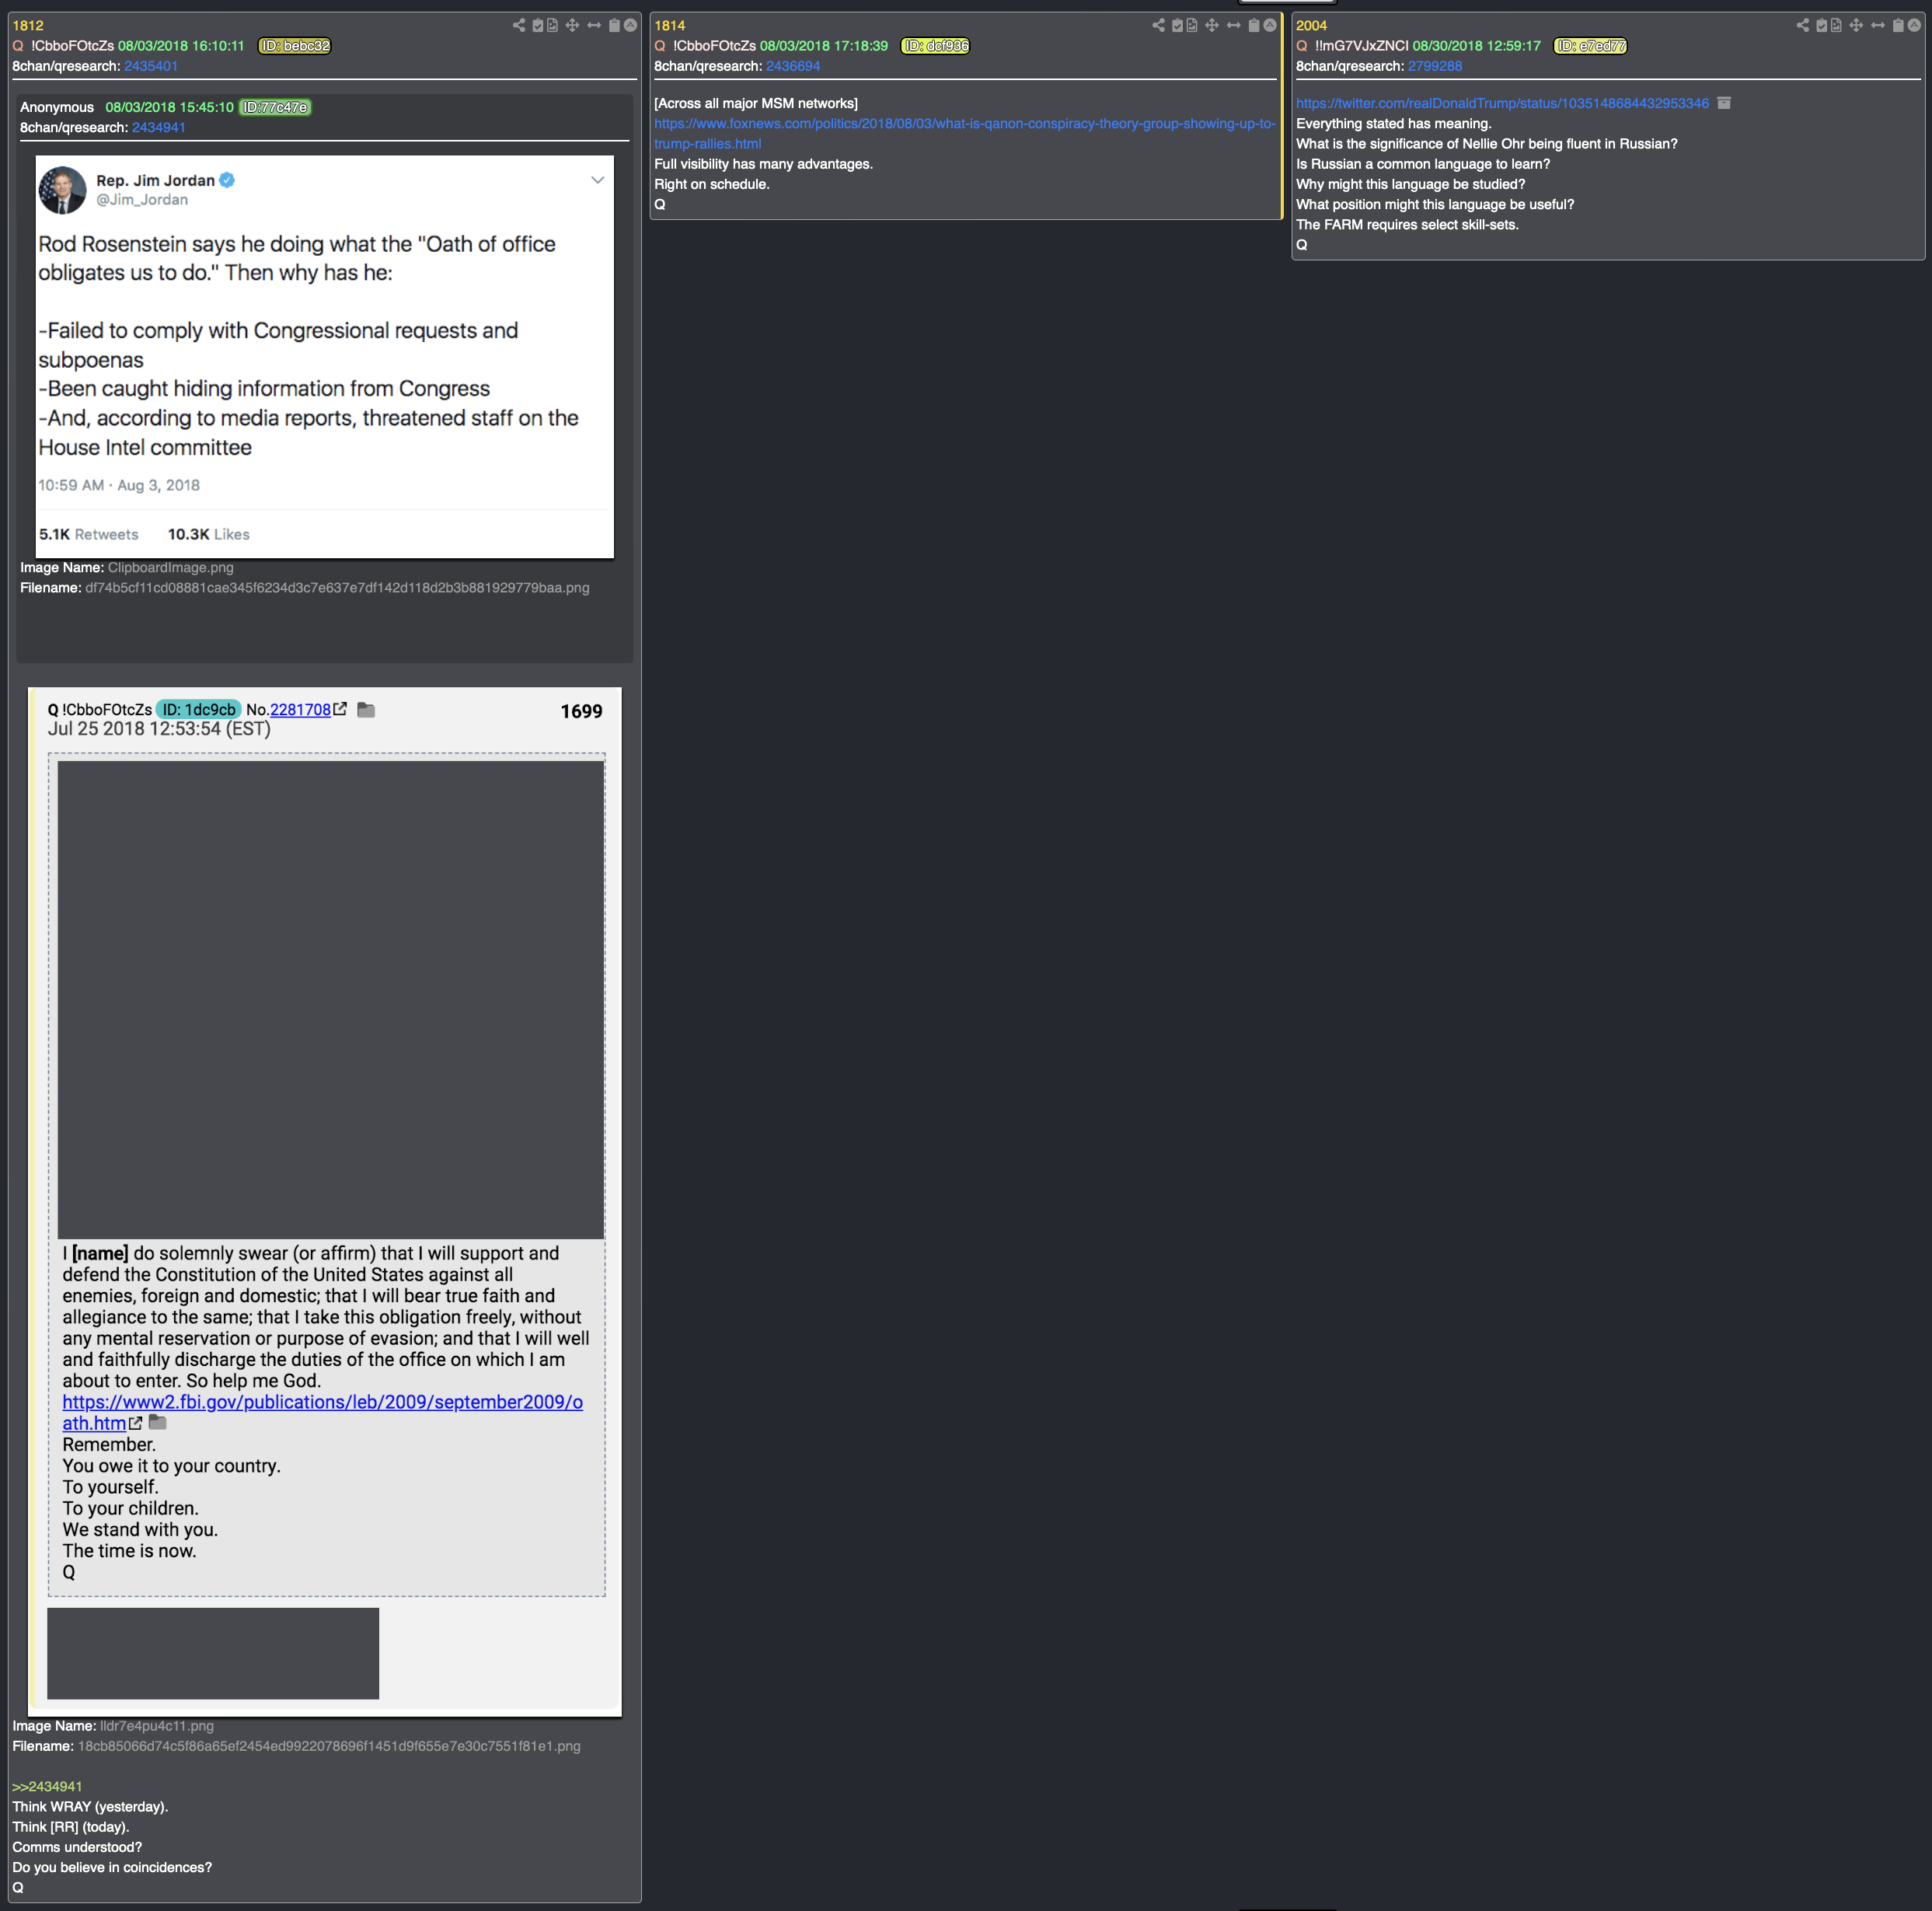Click 'Think WRAY (yesterday).' text line
The image size is (1932, 1911).
click(x=90, y=1806)
